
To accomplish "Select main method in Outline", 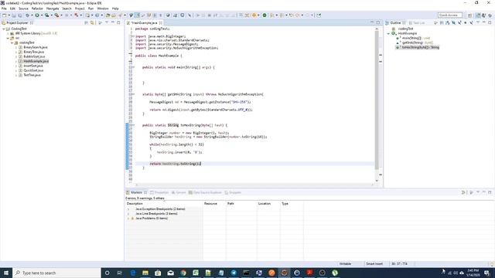I will click(x=414, y=38).
